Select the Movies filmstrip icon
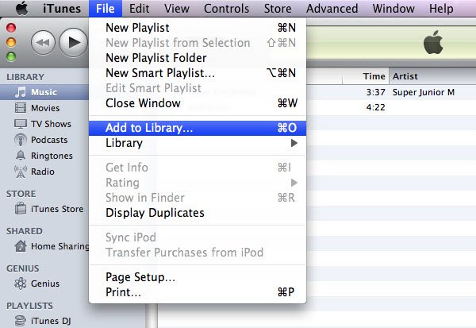Screen dimensions: 476x328 tap(21, 108)
